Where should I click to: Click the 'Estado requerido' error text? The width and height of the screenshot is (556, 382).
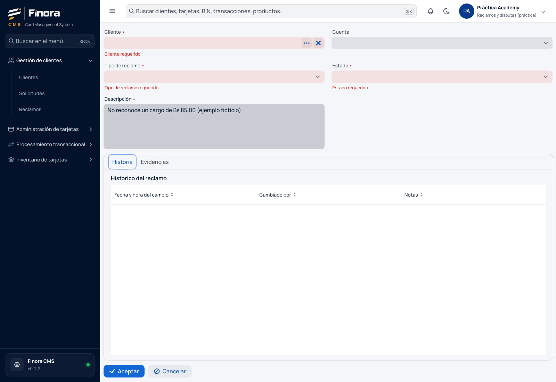click(350, 88)
